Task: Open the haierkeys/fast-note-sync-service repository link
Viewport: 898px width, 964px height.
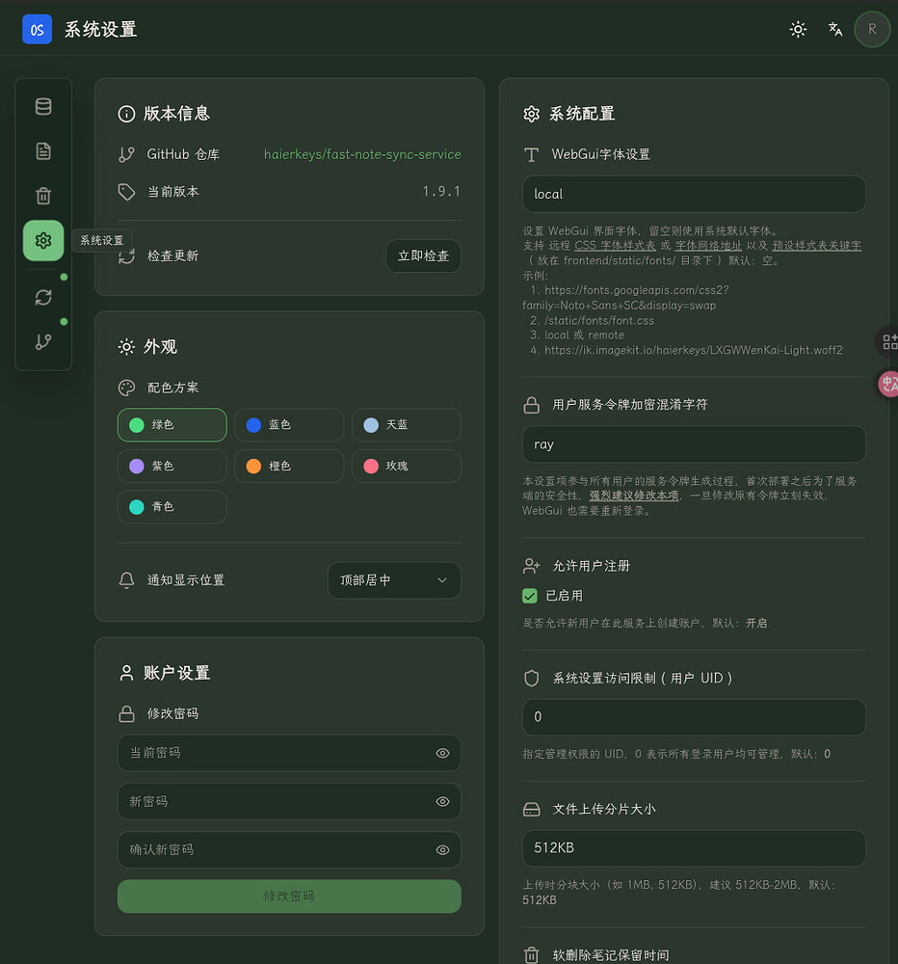Action: point(362,154)
